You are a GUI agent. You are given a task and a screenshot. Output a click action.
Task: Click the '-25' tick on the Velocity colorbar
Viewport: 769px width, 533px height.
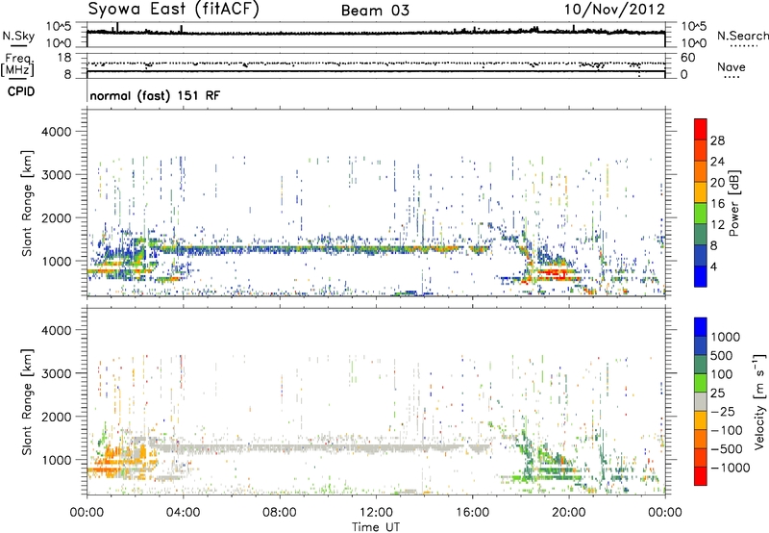pyautogui.click(x=722, y=411)
